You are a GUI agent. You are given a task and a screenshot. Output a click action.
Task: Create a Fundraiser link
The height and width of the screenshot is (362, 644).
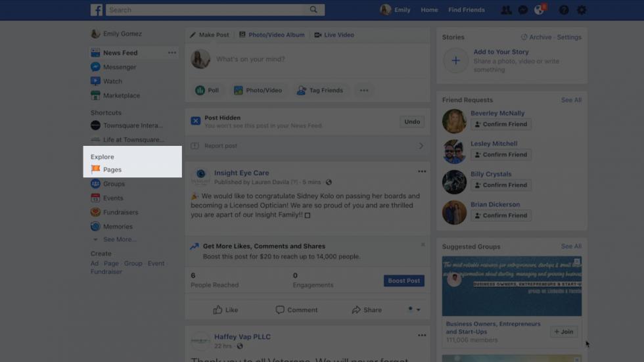[106, 272]
